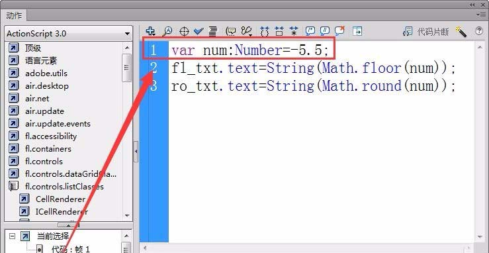Collapse the toolbox via the vertical splitter arrow
The image size is (489, 253).
(x=136, y=152)
